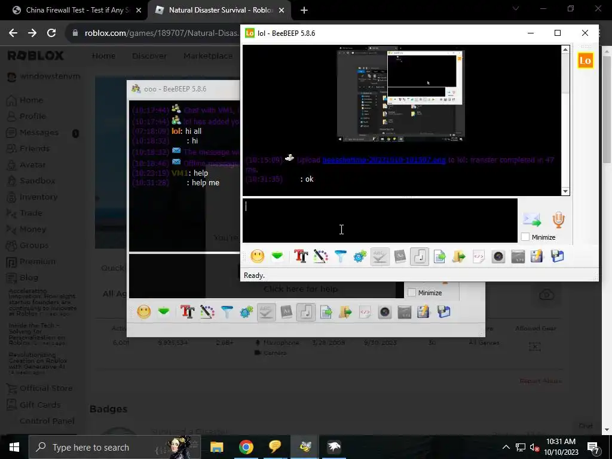Screen dimensions: 612x459
Task: Click 'help me' message in ooo chat
Action: tap(206, 183)
